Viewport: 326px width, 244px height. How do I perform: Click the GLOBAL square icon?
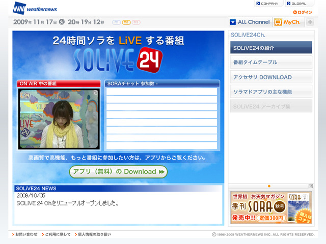289,4
